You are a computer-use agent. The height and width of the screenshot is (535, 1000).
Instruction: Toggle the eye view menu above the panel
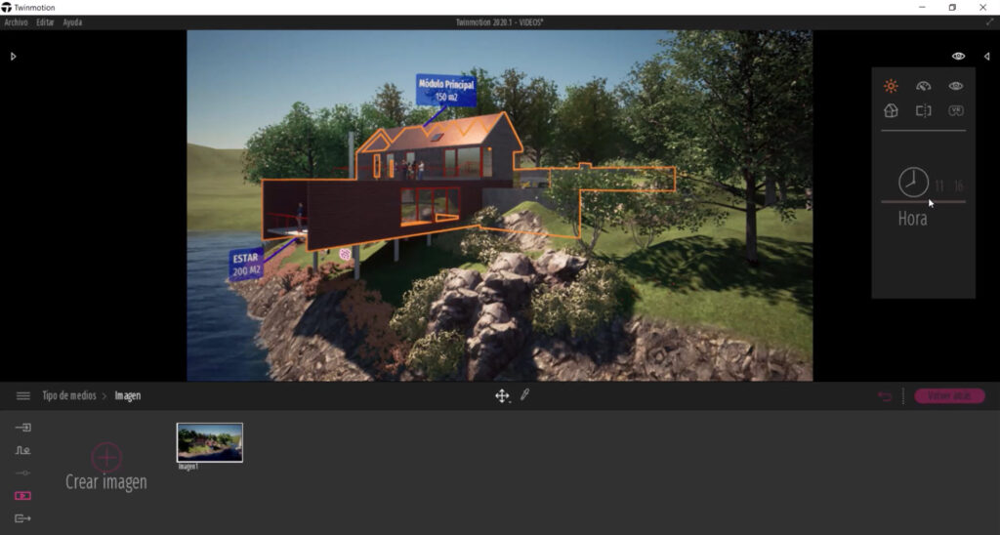(x=958, y=57)
